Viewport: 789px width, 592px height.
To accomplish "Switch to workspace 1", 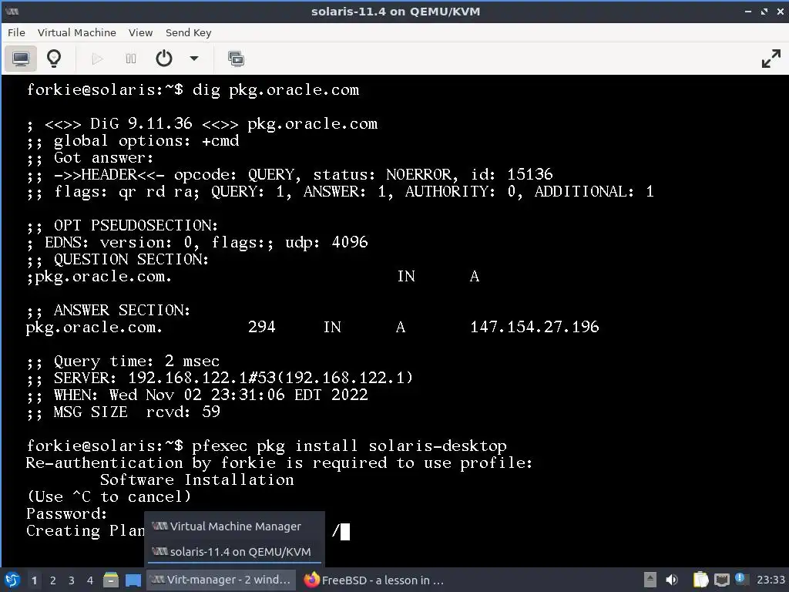I will point(34,580).
